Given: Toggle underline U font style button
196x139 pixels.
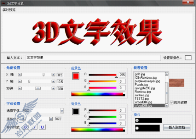Looking at the screenshot, I should tap(42, 127).
